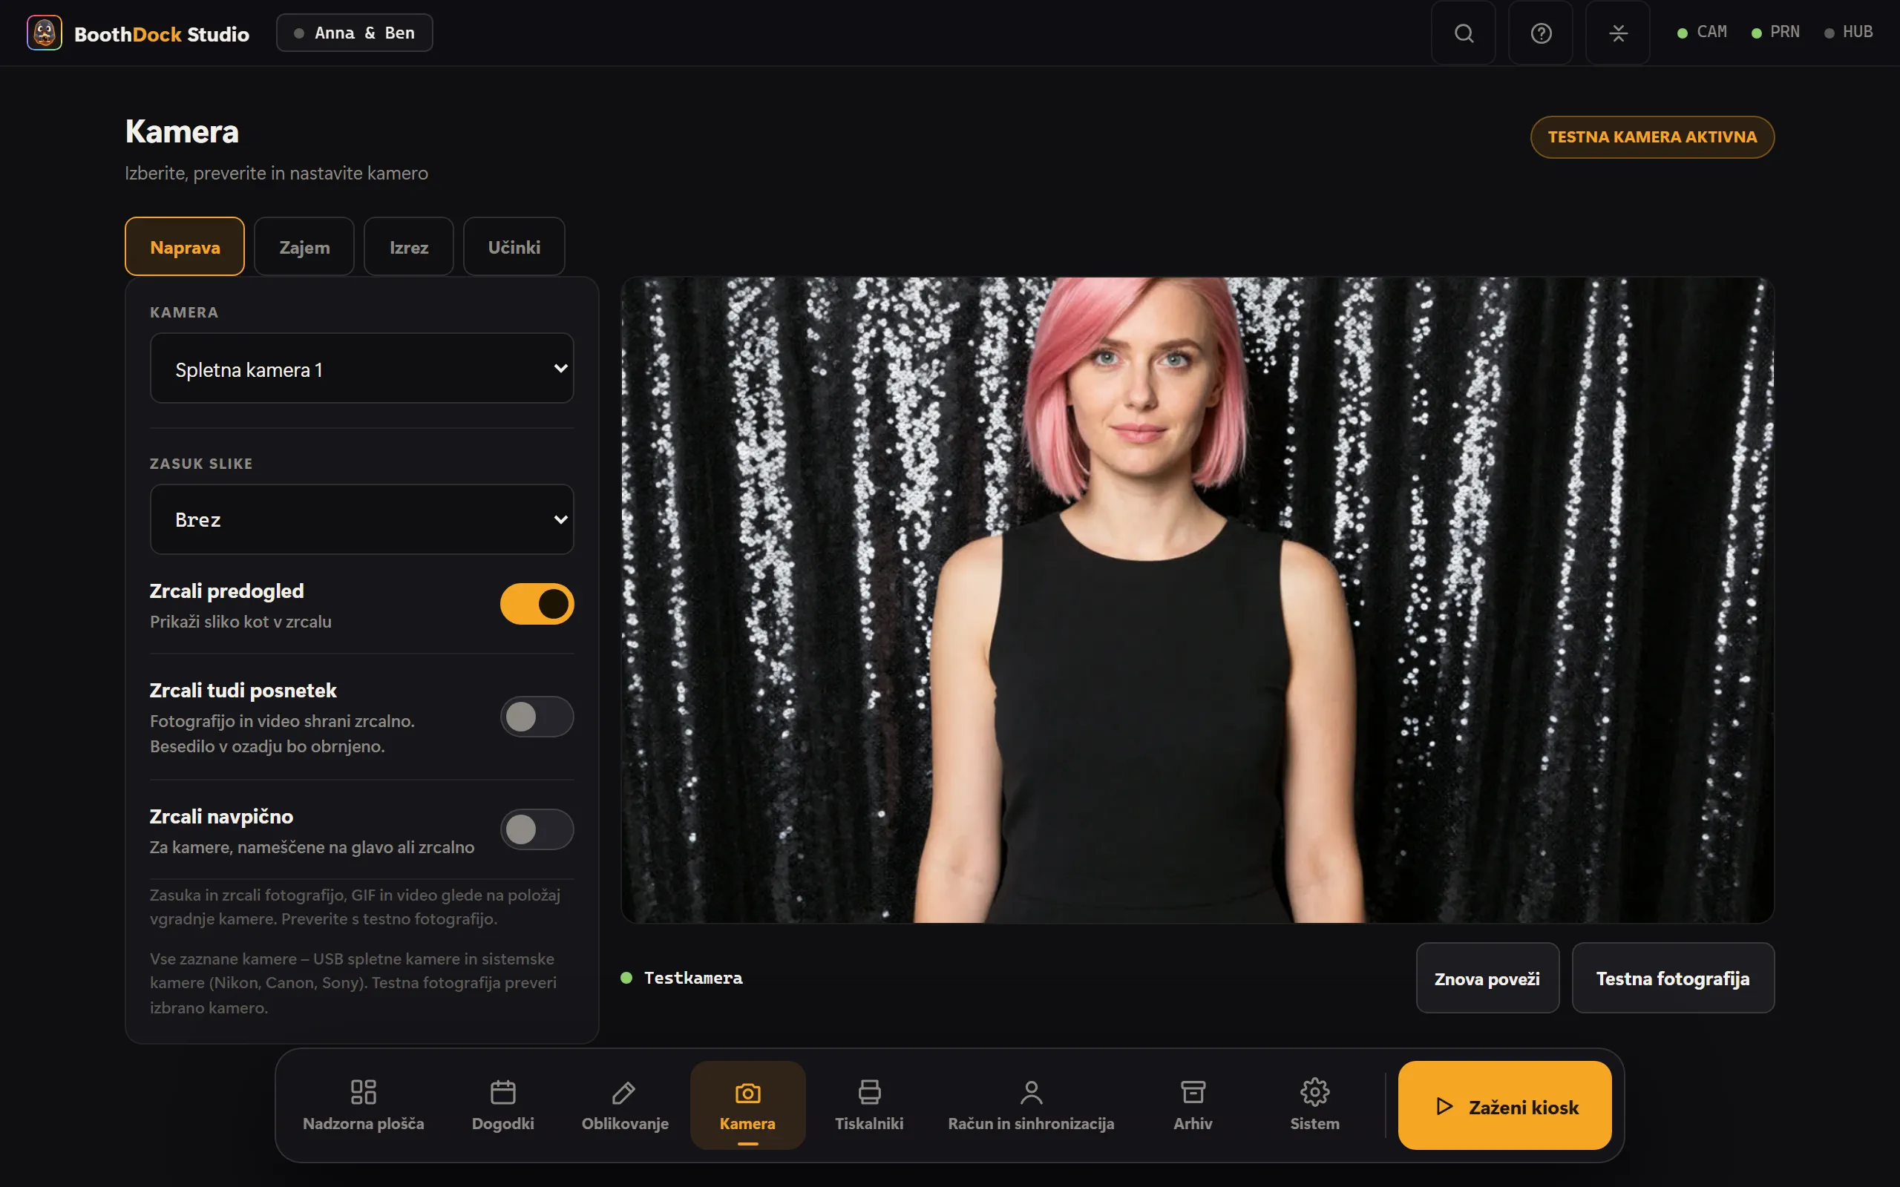Click the TESTNA KAMERA AKTIVNA badge
Viewport: 1900px width, 1187px height.
tap(1652, 137)
